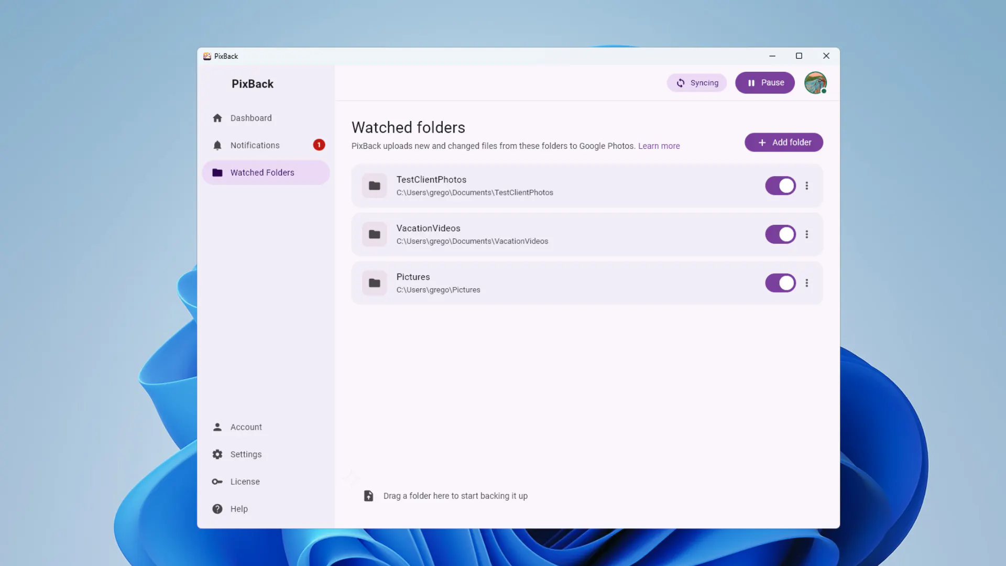Toggle off the TestClientPhotos folder switch
The height and width of the screenshot is (566, 1006).
(781, 186)
